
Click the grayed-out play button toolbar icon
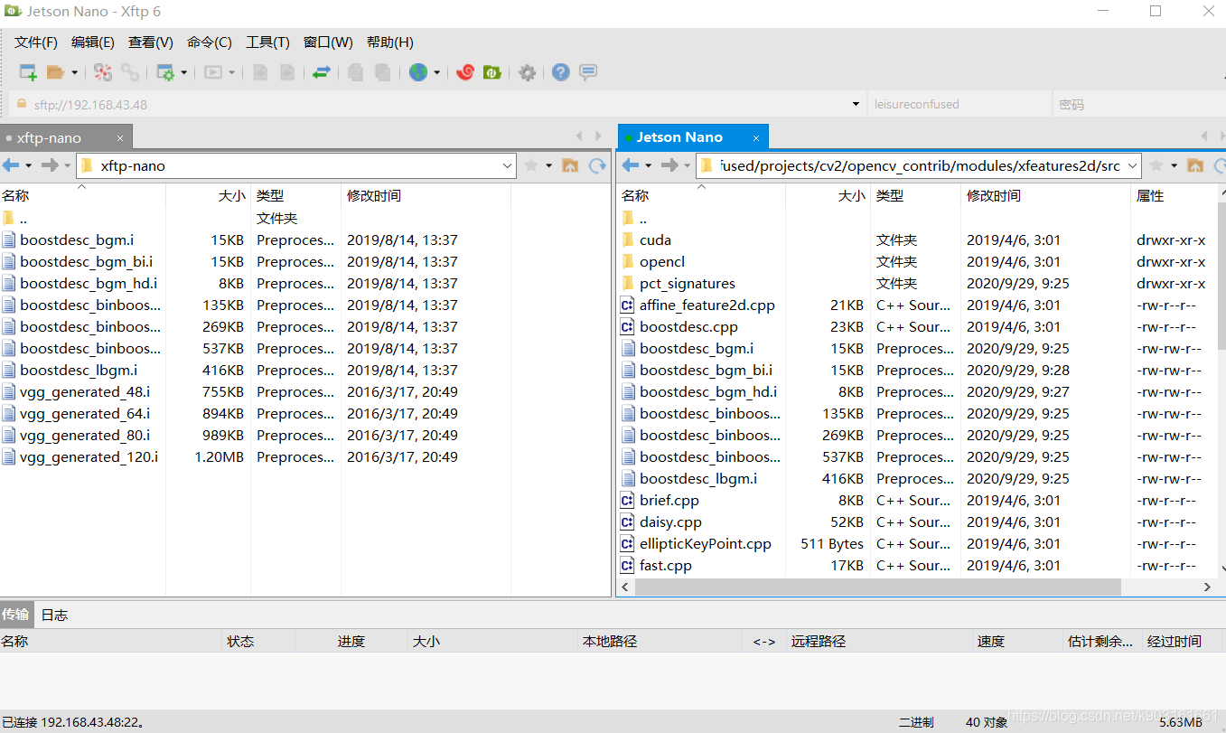coord(213,72)
